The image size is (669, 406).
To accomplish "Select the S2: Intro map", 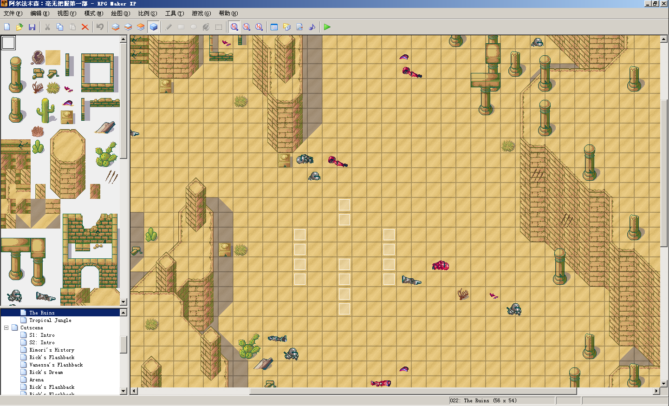I will coord(42,342).
